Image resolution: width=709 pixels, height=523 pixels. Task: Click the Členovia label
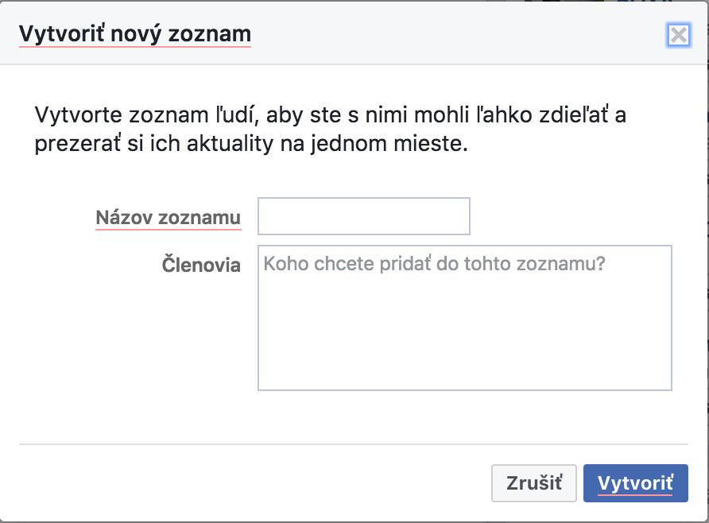[201, 265]
